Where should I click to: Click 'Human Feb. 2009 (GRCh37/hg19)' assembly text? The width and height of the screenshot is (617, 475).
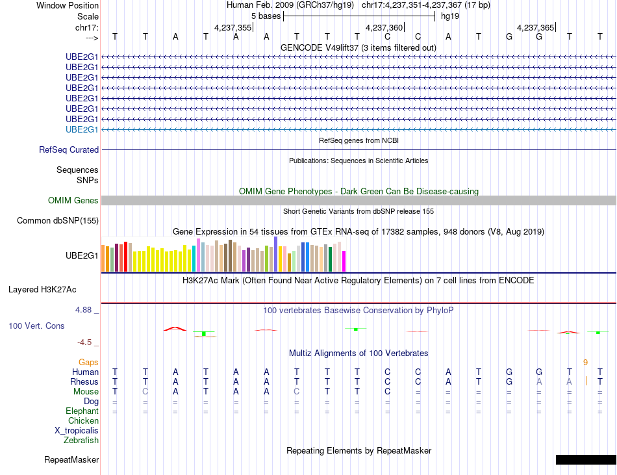290,5
